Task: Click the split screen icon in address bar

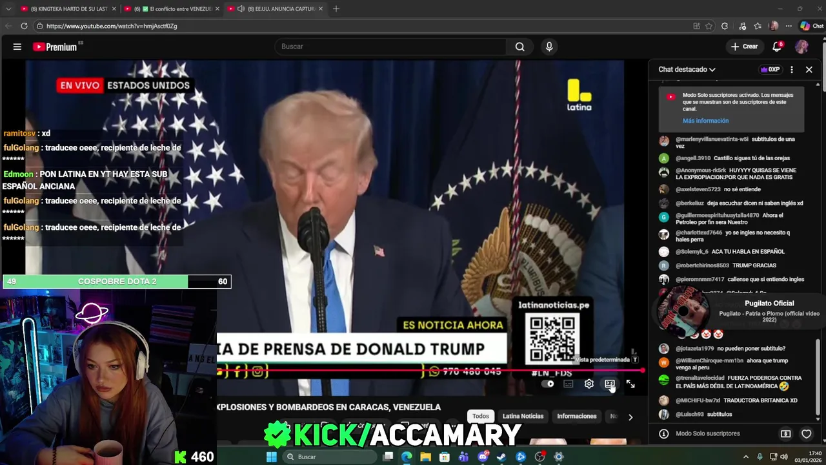Action: point(696,26)
